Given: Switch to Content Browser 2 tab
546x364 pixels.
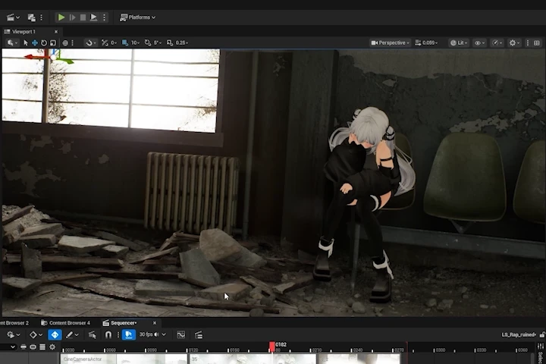Looking at the screenshot, I should [14, 323].
